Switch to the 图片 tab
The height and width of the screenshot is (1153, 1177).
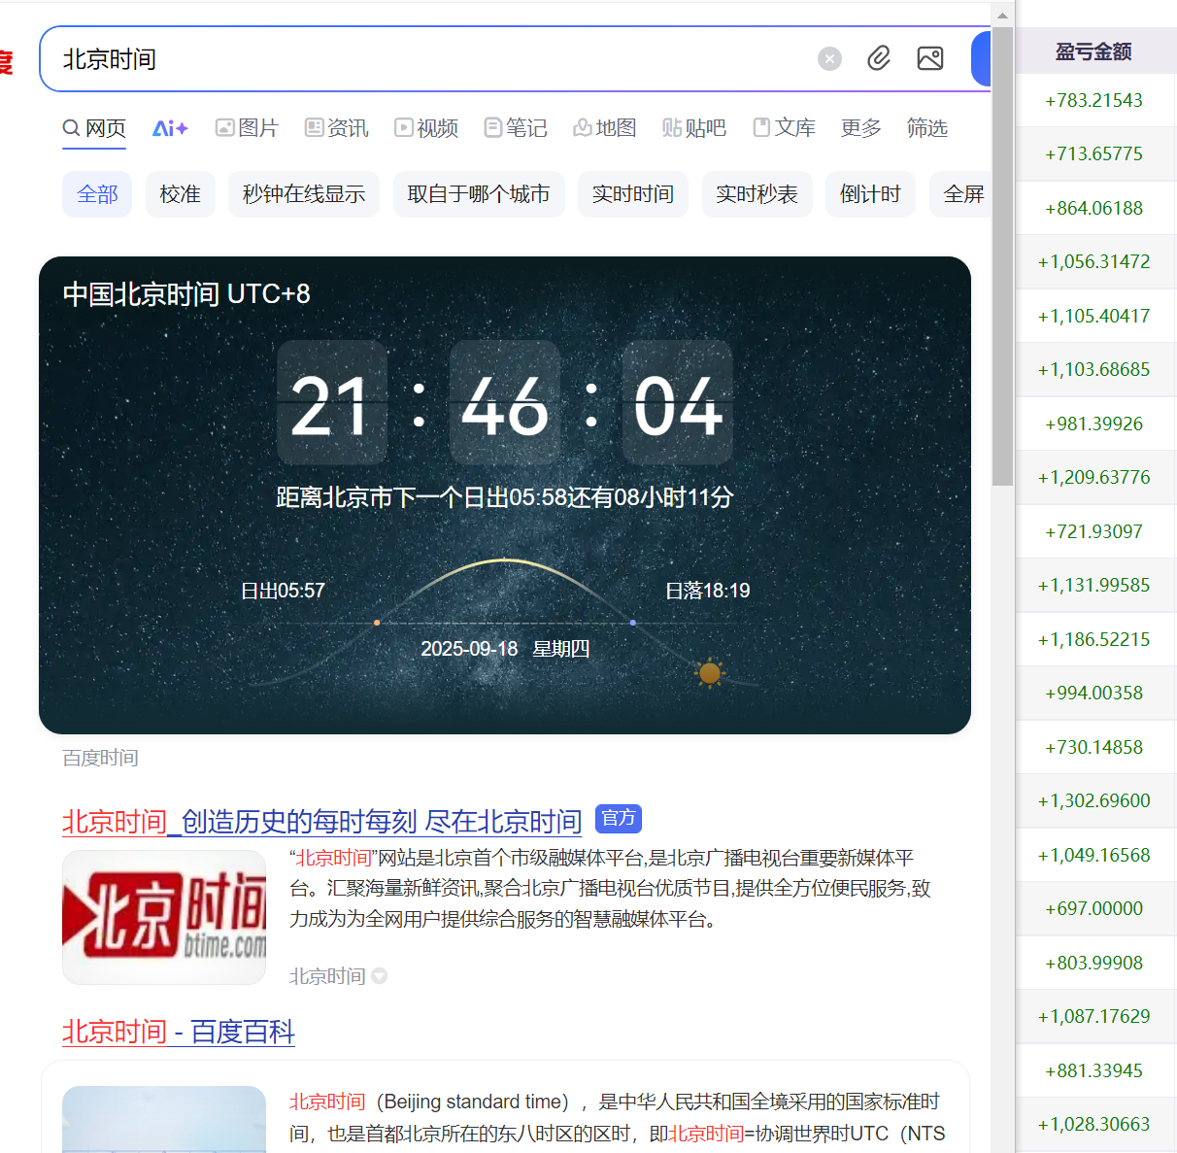click(247, 128)
